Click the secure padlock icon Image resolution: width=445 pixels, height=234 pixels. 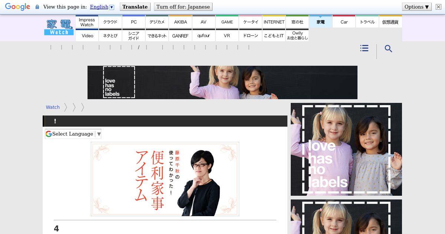37,7
